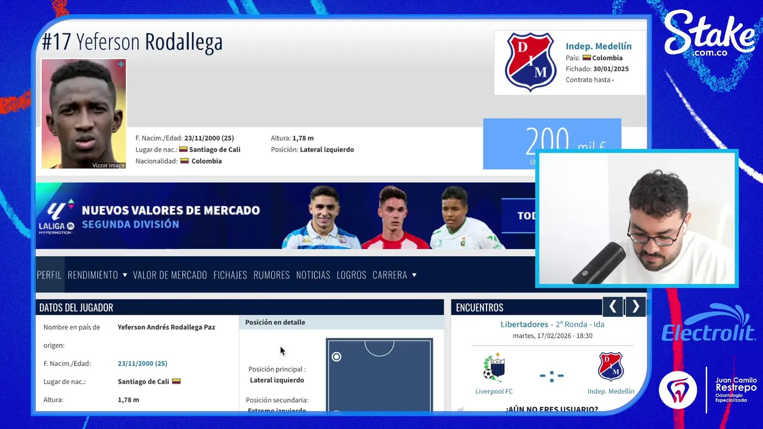Screen dimensions: 763x429
Task: Show previous match with left arrow
Action: tap(613, 307)
